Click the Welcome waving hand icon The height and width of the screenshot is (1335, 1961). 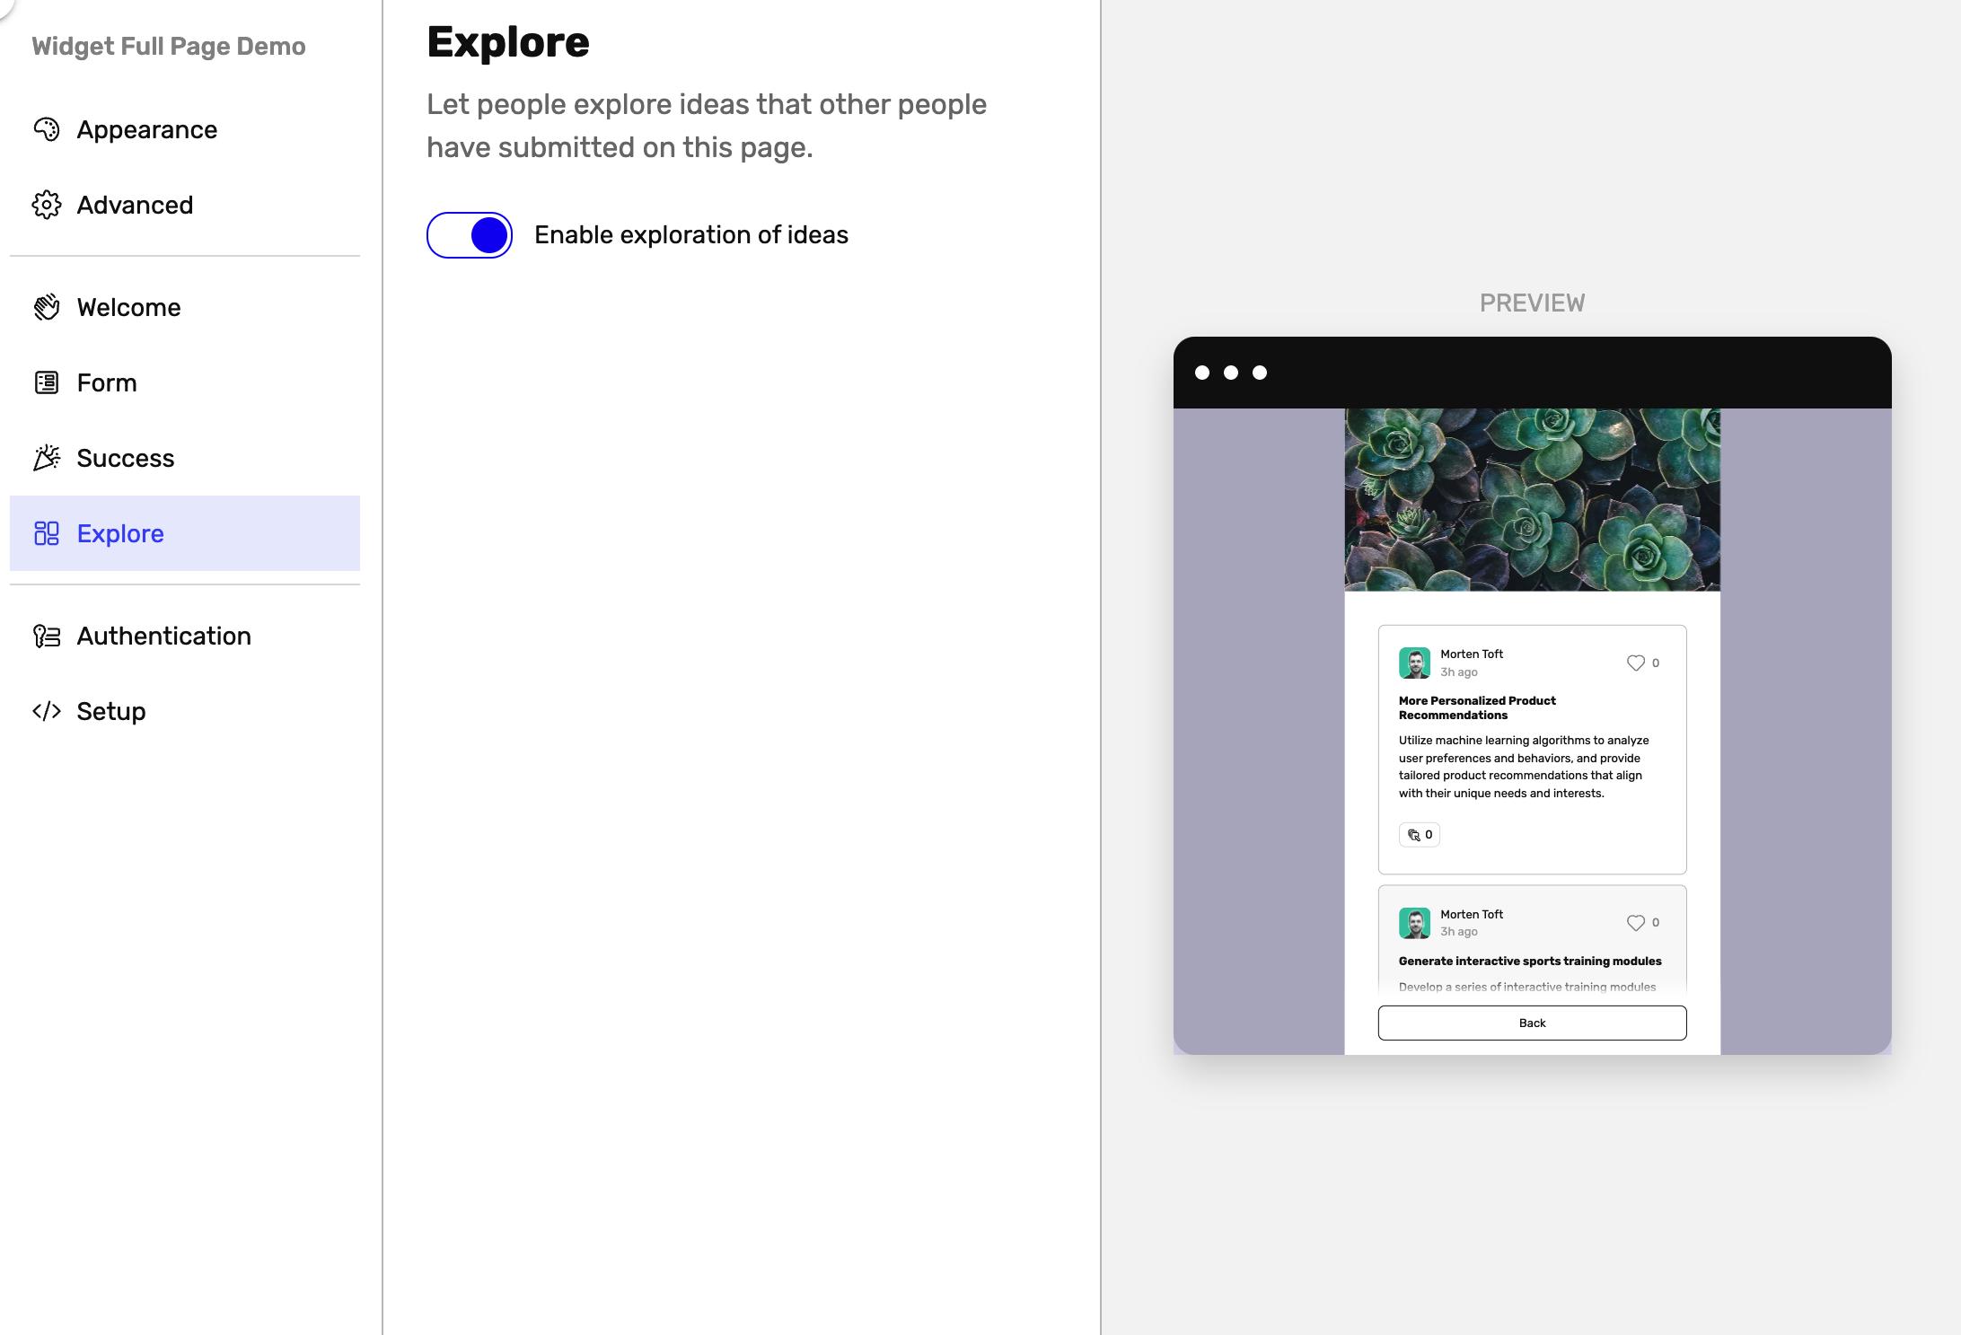coord(47,307)
